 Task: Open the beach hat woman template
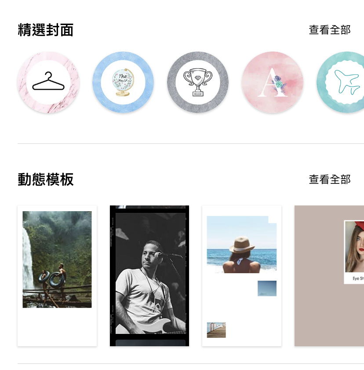click(x=242, y=276)
